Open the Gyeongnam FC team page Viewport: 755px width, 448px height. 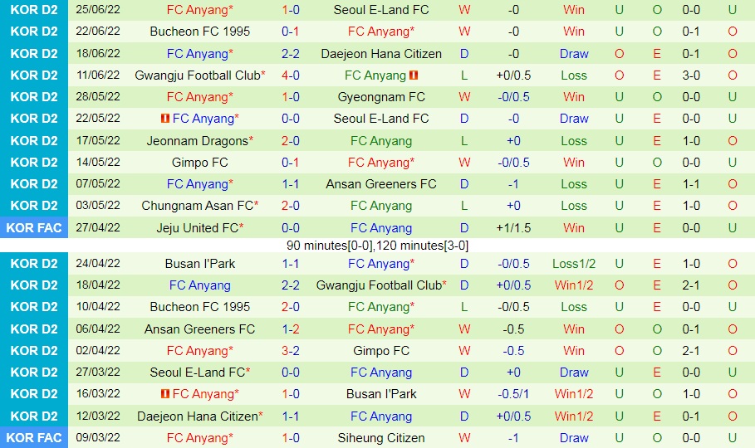tap(381, 97)
